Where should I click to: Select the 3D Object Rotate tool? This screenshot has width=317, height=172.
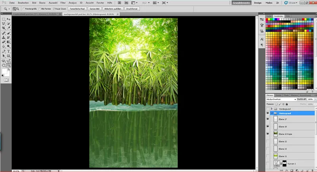tap(4, 61)
